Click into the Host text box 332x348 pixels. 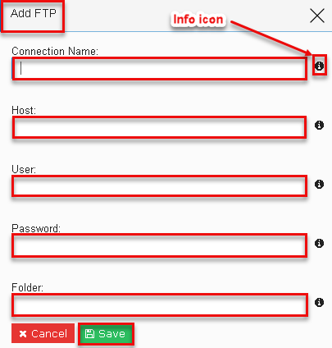pyautogui.click(x=159, y=127)
